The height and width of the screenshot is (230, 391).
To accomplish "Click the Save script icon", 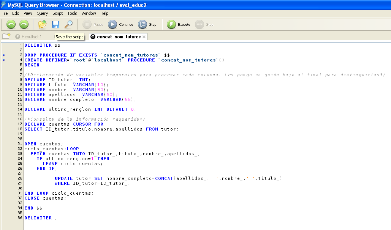I will click(55, 24).
